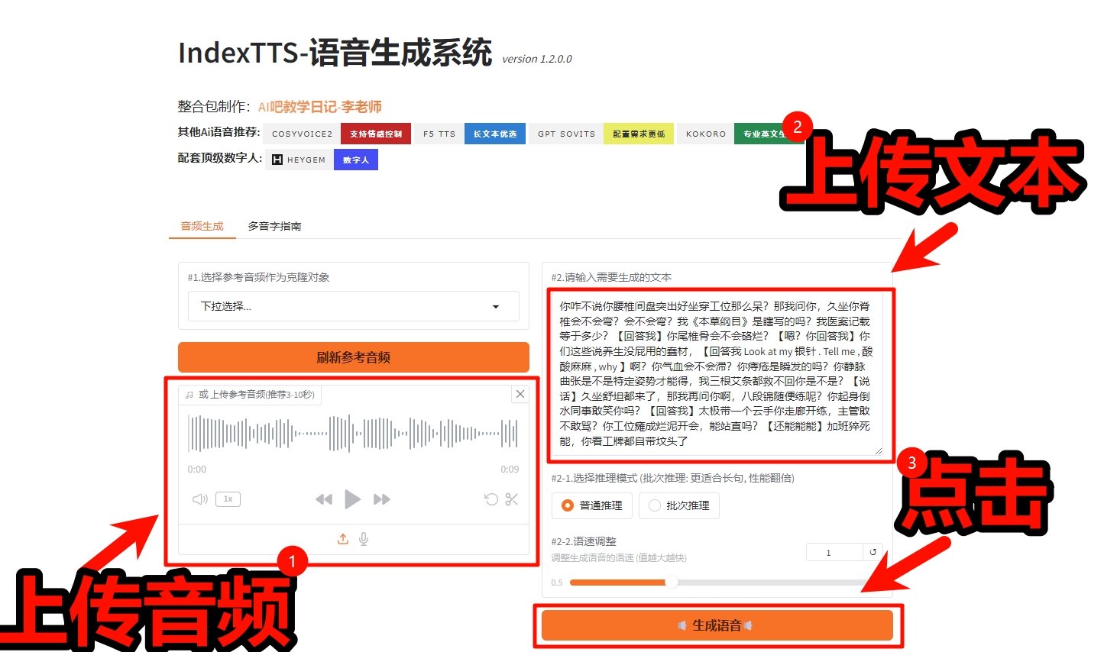Click the reset icon next to speed value 1
Viewport: 1104px width, 652px height.
872,551
